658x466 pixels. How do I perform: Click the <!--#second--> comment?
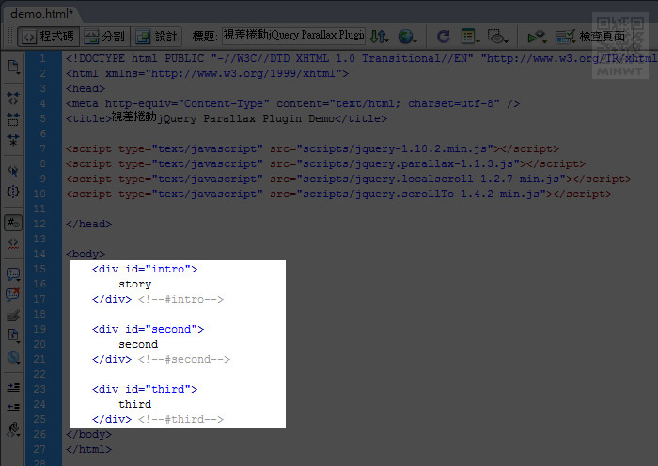[184, 360]
